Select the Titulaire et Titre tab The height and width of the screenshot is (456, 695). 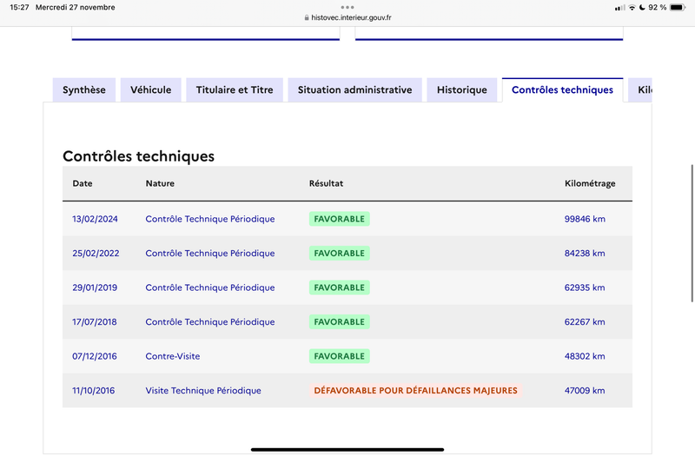pyautogui.click(x=235, y=90)
